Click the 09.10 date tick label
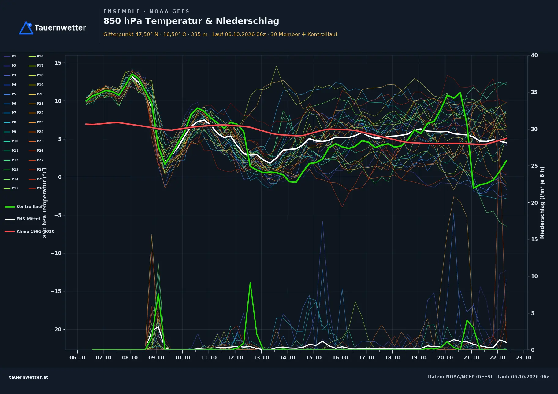 coord(156,358)
